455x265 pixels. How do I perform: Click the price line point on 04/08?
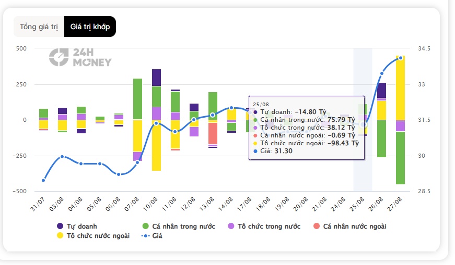pos(81,164)
